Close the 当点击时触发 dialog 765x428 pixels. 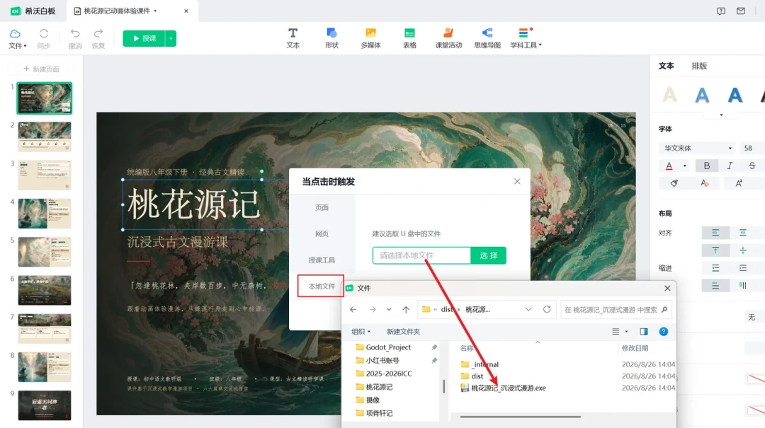[517, 181]
